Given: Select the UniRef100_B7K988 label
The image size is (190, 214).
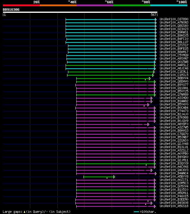Looking at the screenshot, I should pyautogui.click(x=174, y=117).
